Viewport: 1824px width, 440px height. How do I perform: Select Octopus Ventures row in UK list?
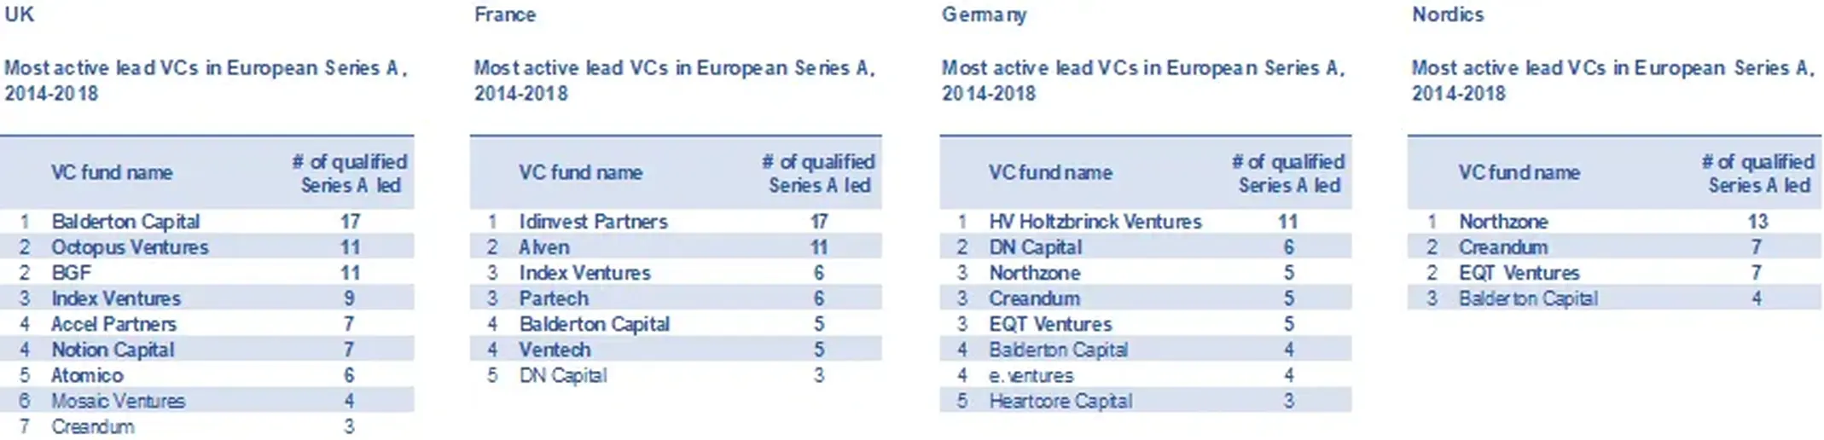tap(207, 247)
